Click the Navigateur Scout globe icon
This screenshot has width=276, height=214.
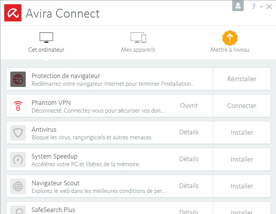coord(18,186)
